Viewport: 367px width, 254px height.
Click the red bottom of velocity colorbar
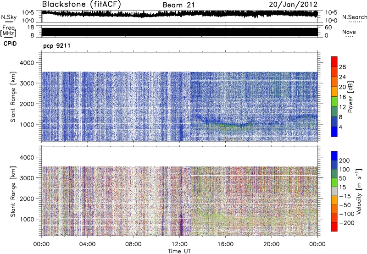point(334,227)
